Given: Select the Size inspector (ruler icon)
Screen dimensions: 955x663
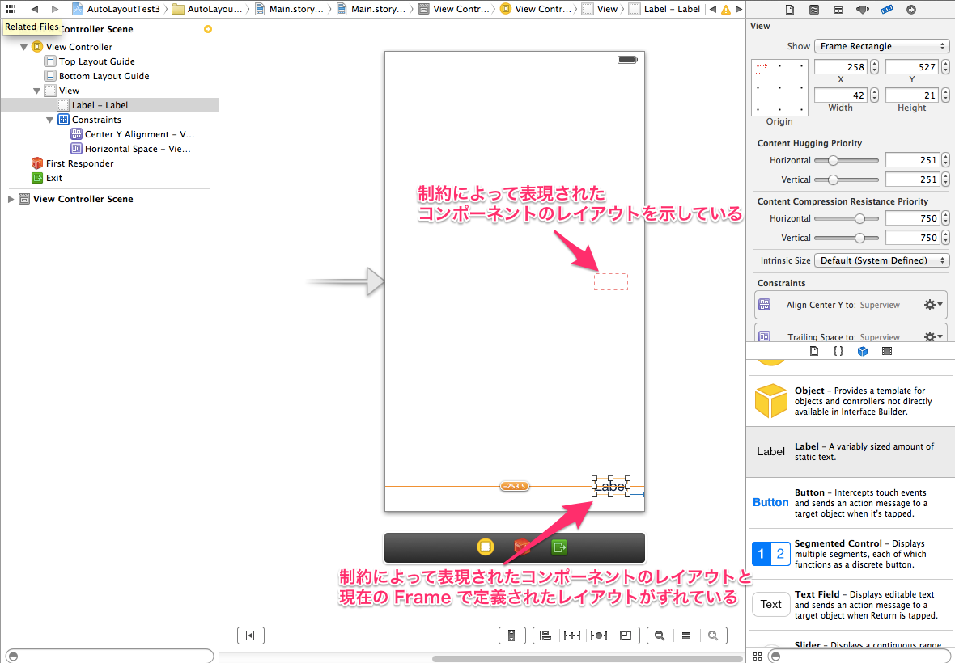Looking at the screenshot, I should [x=888, y=9].
